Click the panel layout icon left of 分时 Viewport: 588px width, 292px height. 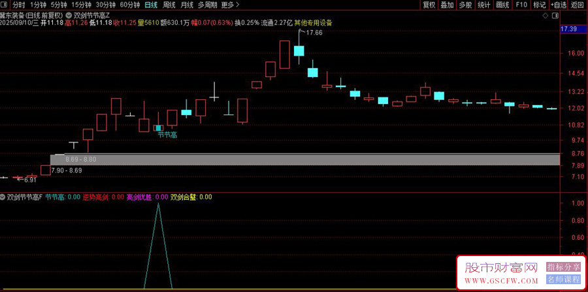click(x=4, y=5)
